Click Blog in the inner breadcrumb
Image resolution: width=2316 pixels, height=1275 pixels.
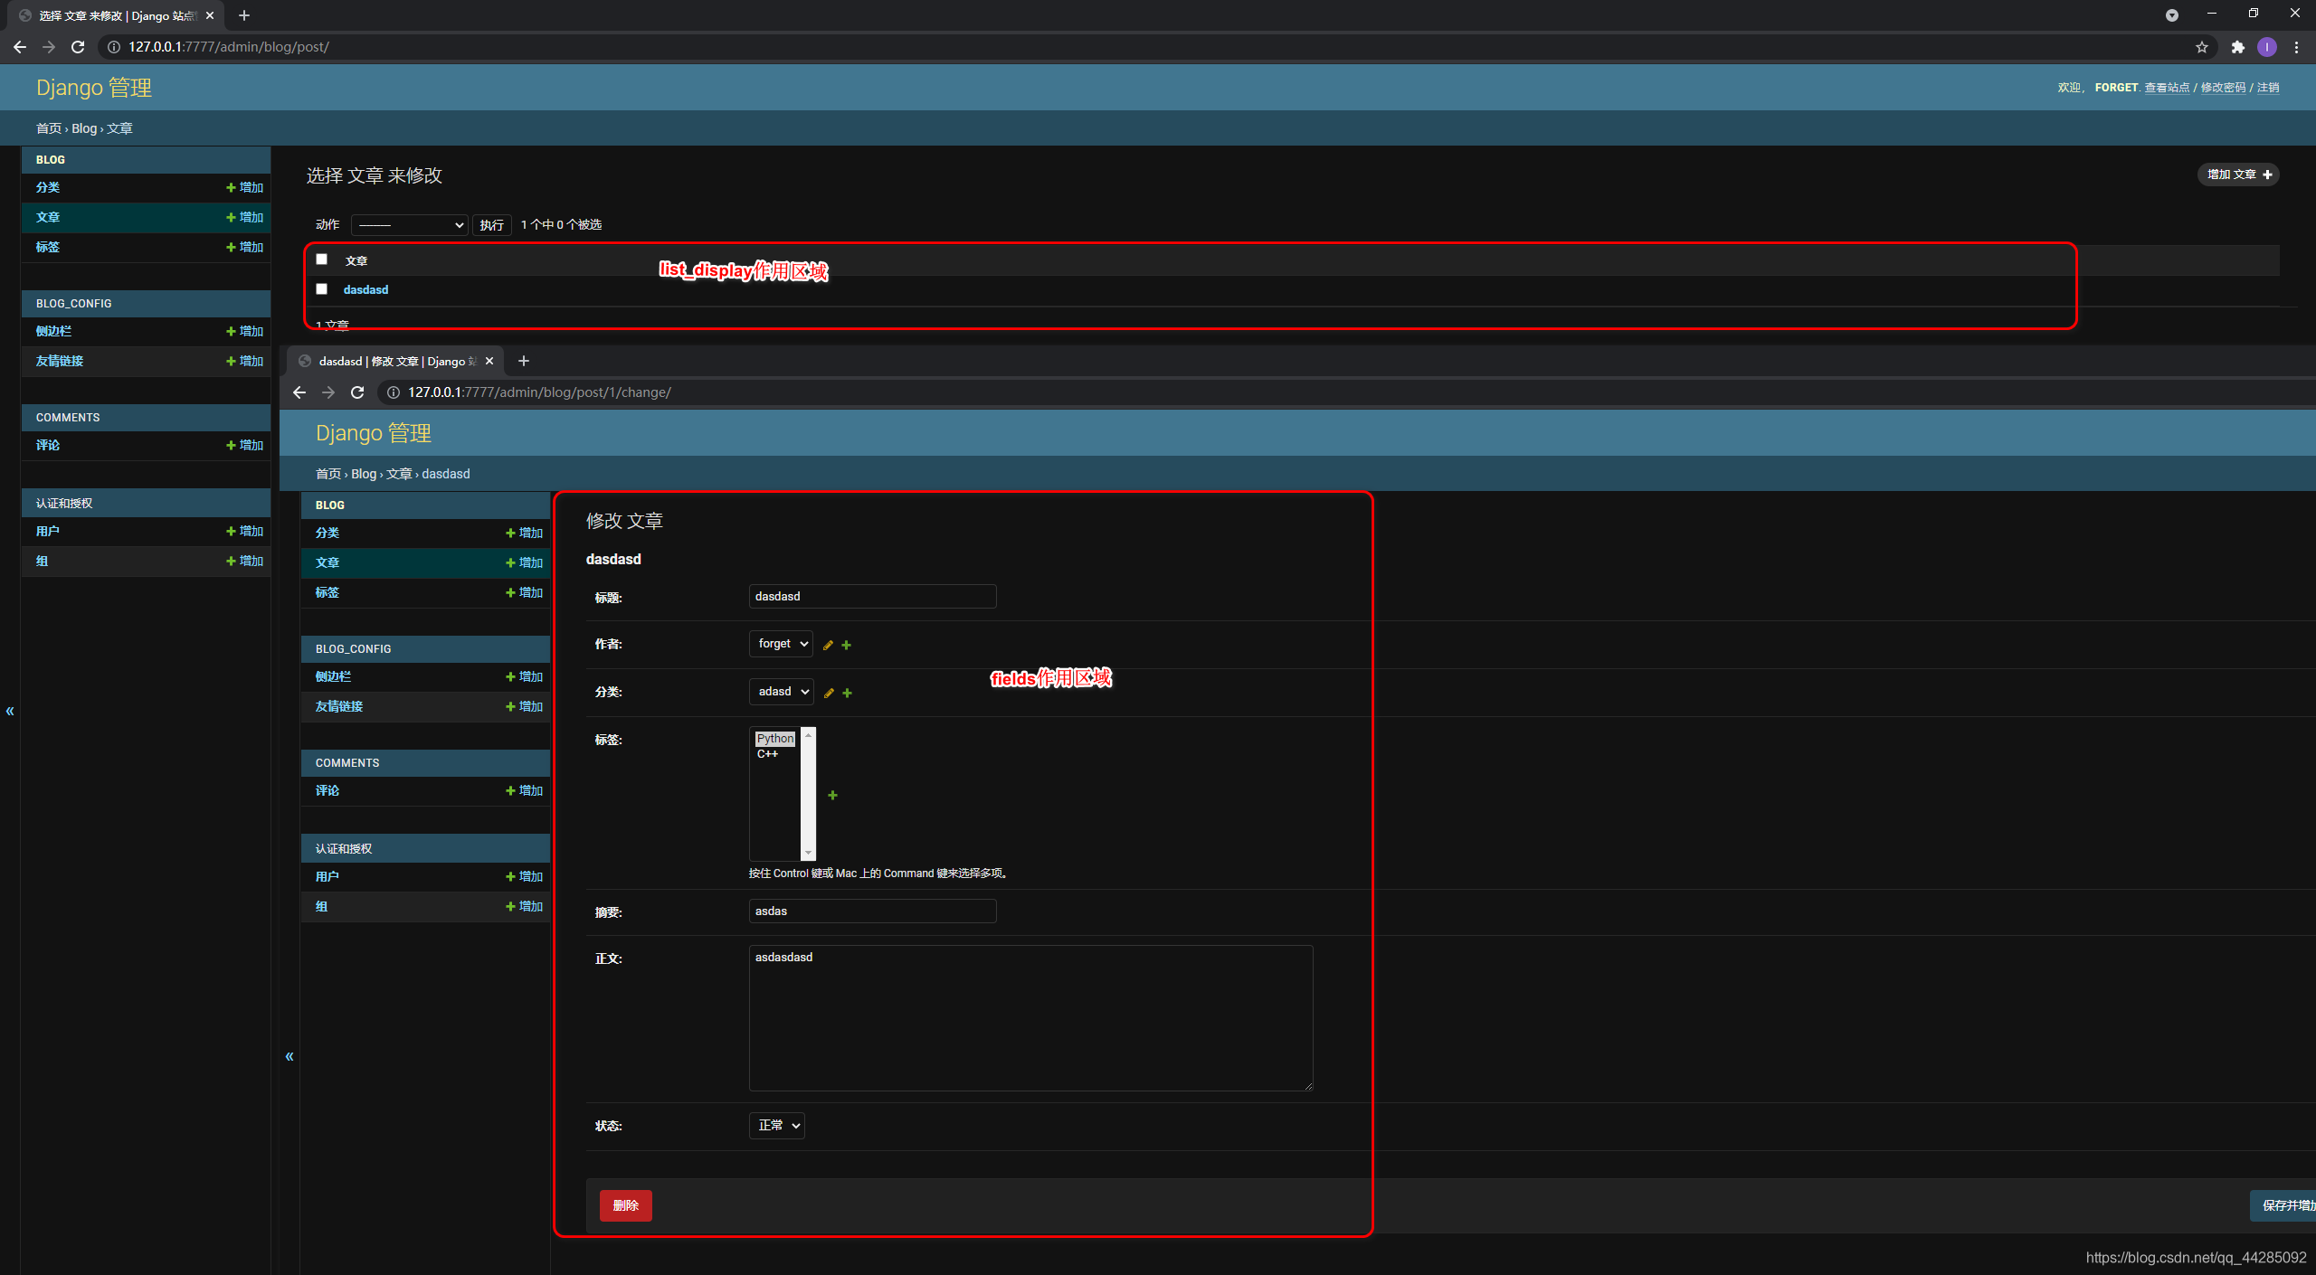tap(364, 474)
